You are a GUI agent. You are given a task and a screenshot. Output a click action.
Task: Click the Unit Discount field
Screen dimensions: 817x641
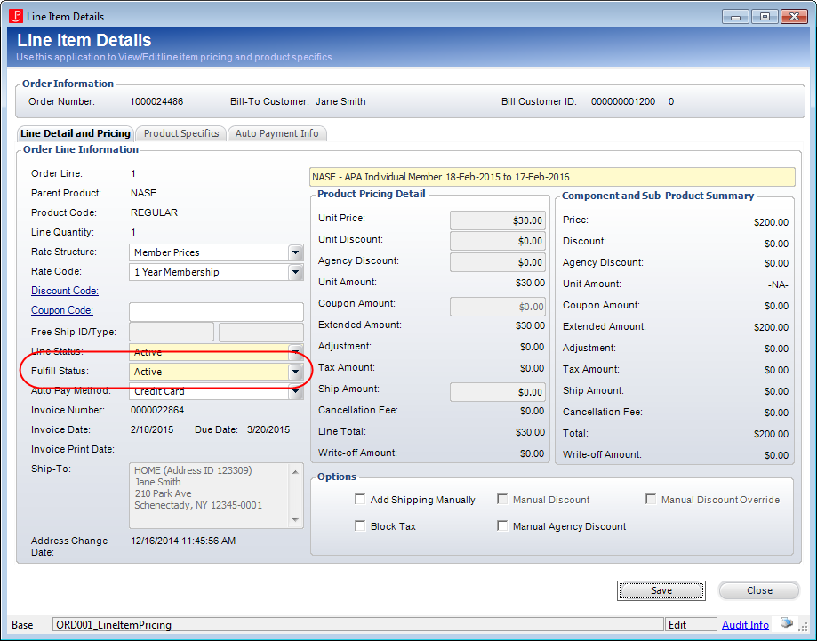(x=498, y=241)
